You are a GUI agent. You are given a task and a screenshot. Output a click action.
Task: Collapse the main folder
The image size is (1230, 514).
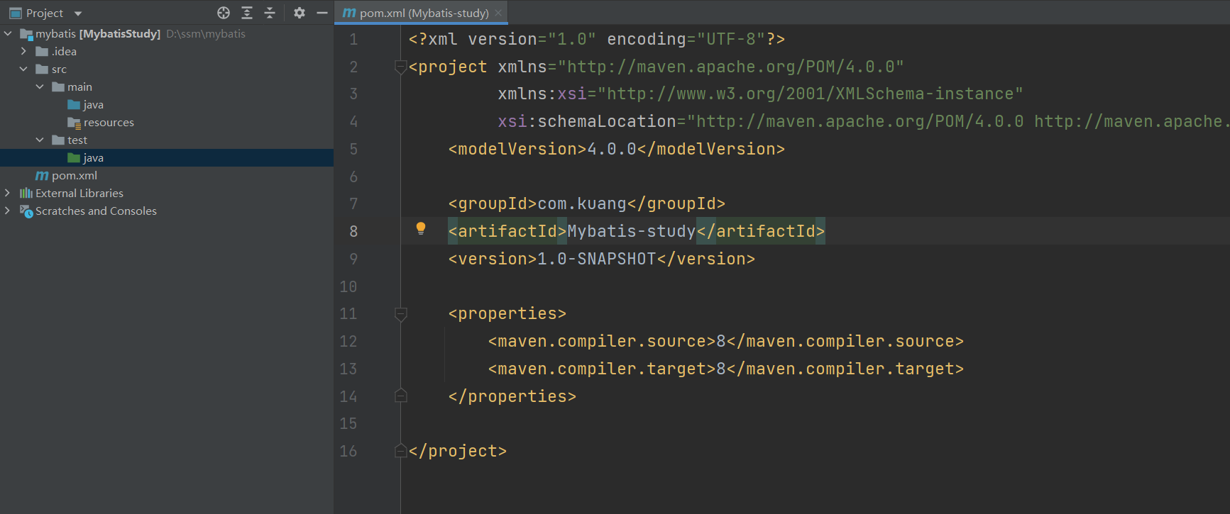(40, 86)
